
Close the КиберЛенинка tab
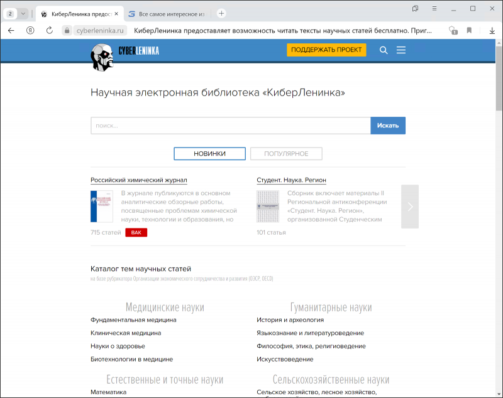[116, 14]
